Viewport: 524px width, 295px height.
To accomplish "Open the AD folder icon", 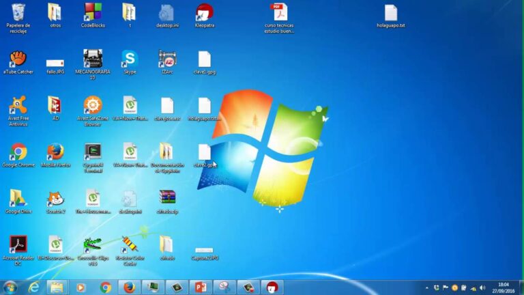I will (55, 109).
